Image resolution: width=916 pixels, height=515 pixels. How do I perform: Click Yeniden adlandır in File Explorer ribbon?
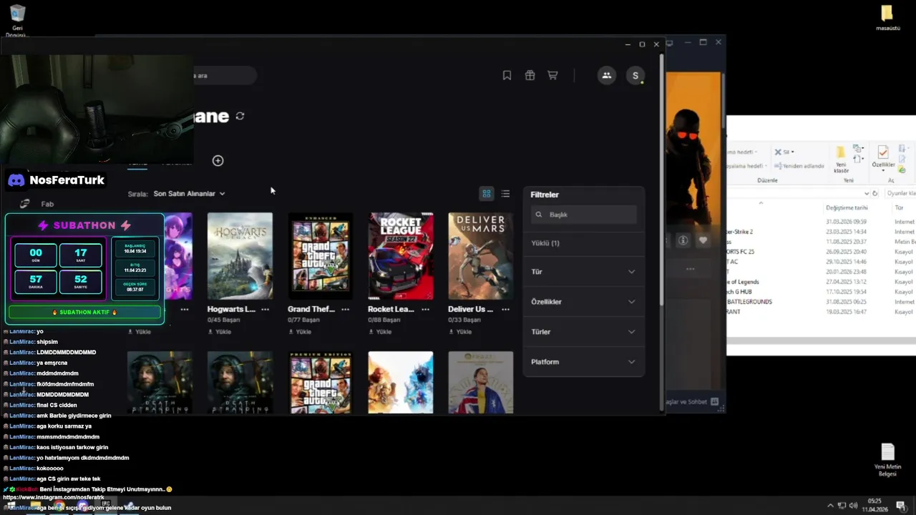[x=799, y=166]
